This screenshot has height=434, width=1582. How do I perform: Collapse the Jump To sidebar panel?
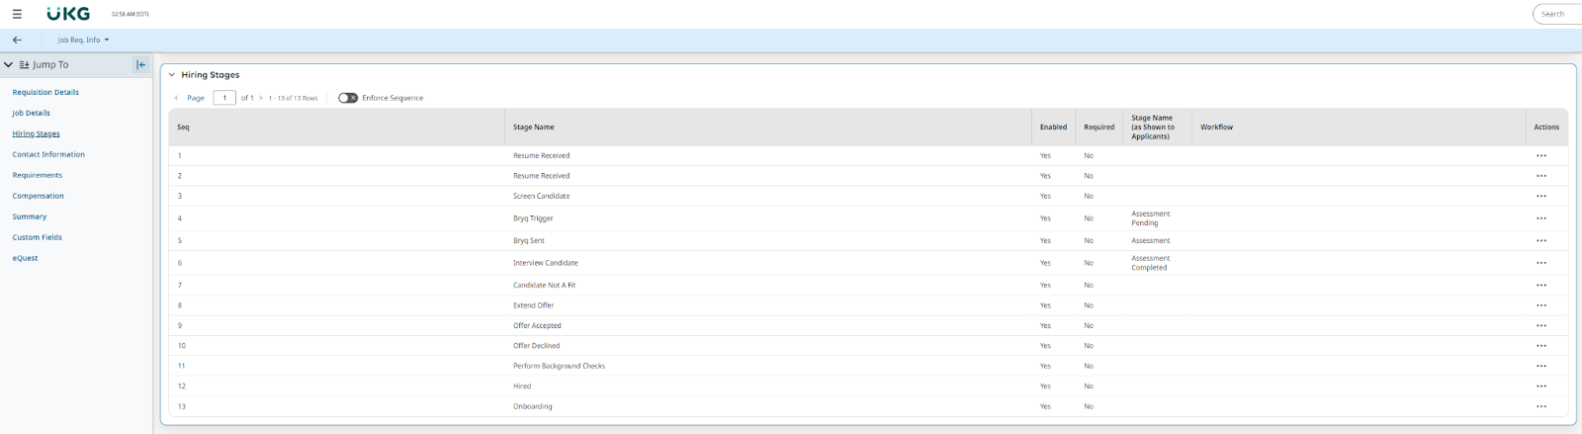(140, 65)
